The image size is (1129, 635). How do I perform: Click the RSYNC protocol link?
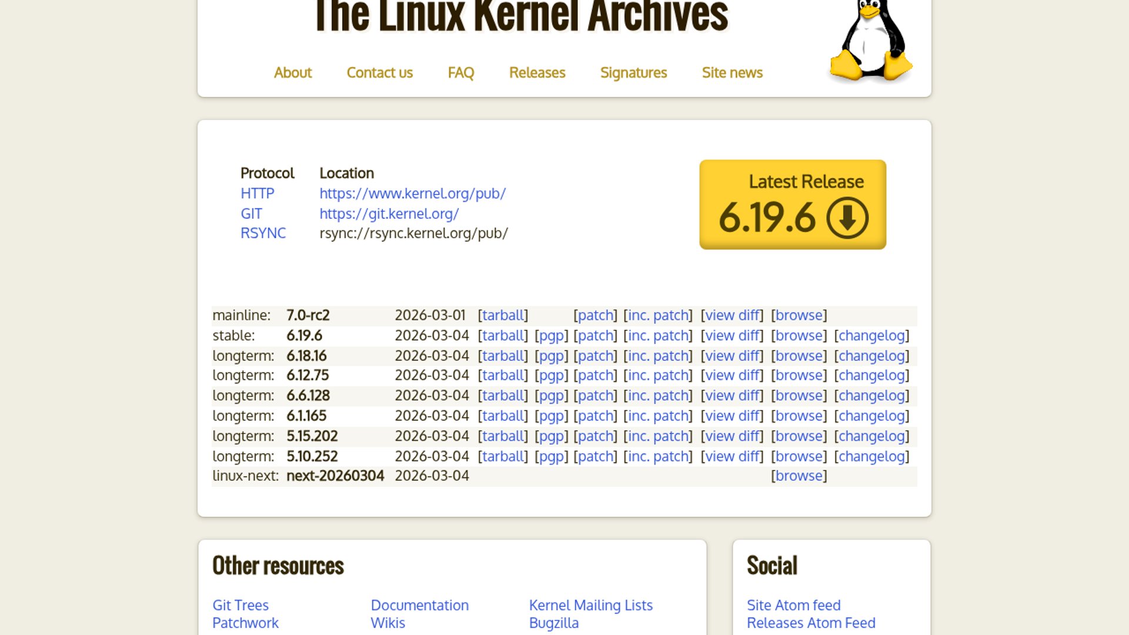(263, 233)
